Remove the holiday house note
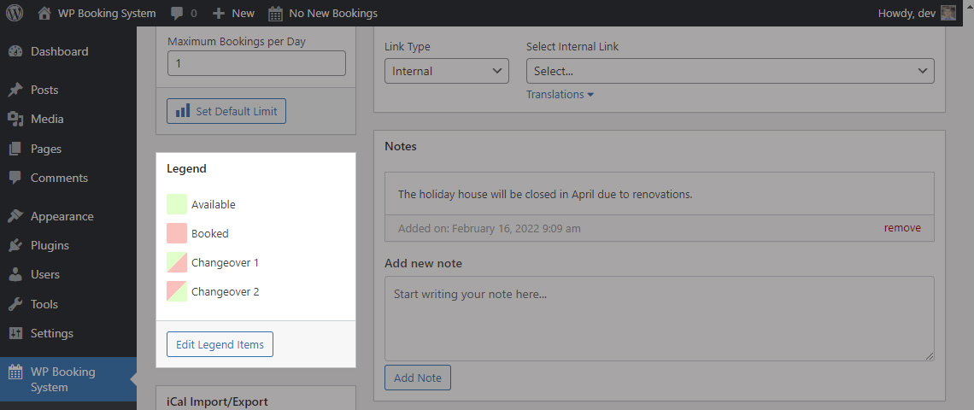The height and width of the screenshot is (410, 974). 902,228
